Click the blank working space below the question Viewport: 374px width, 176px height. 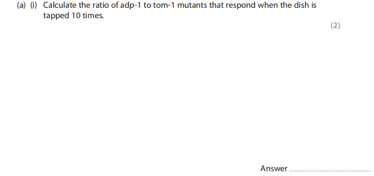tap(173, 95)
